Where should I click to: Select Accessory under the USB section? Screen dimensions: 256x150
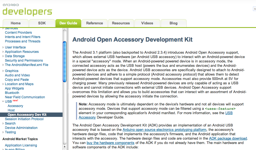click(x=15, y=106)
